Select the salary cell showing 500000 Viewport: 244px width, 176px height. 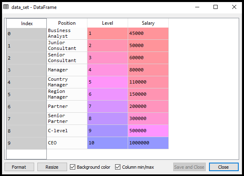148,131
